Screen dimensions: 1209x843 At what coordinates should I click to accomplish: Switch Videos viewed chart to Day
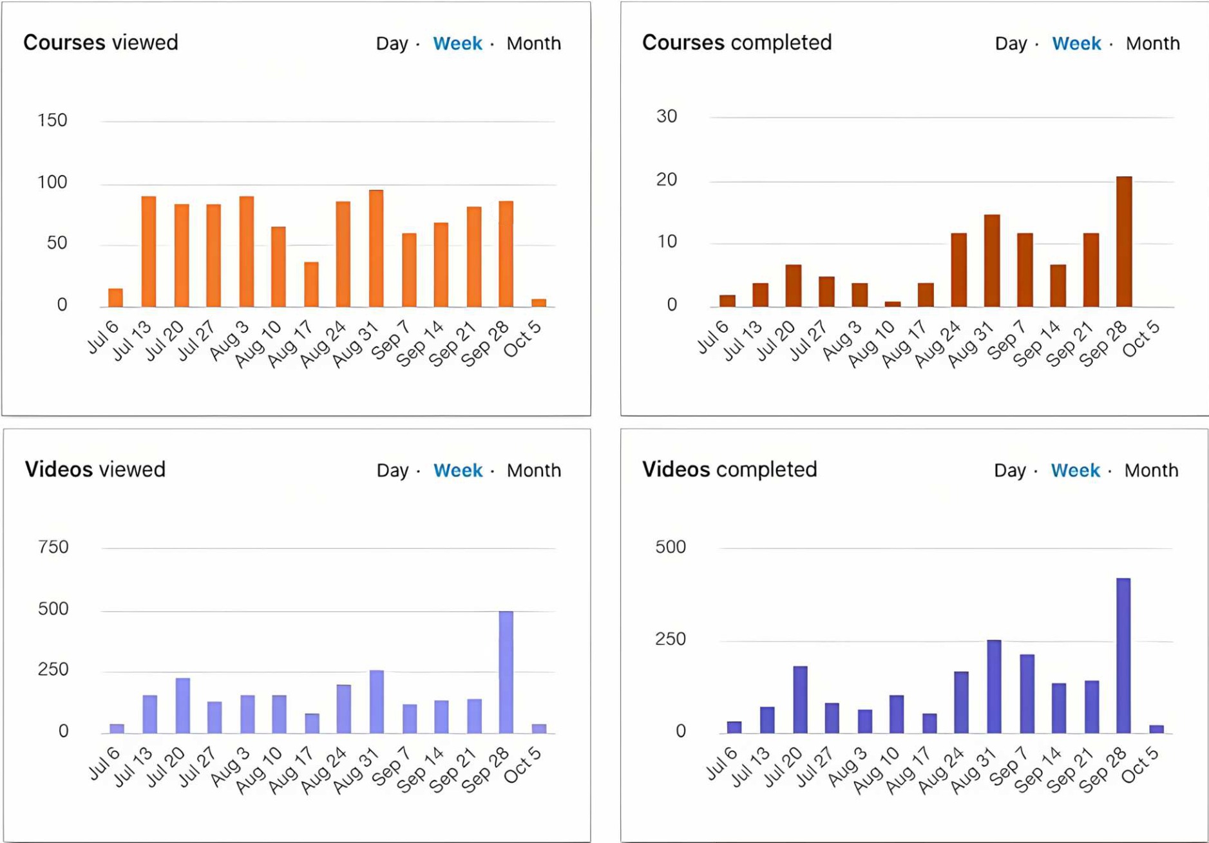(x=392, y=470)
